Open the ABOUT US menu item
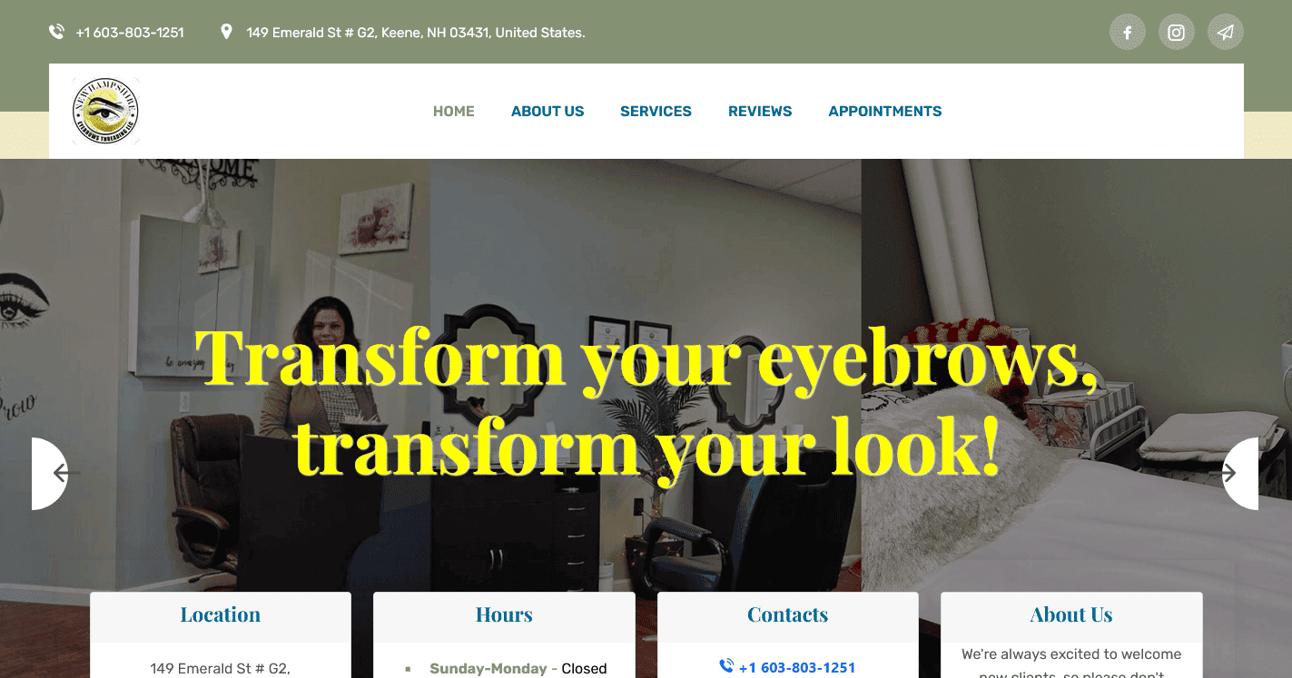The width and height of the screenshot is (1292, 678). point(547,111)
